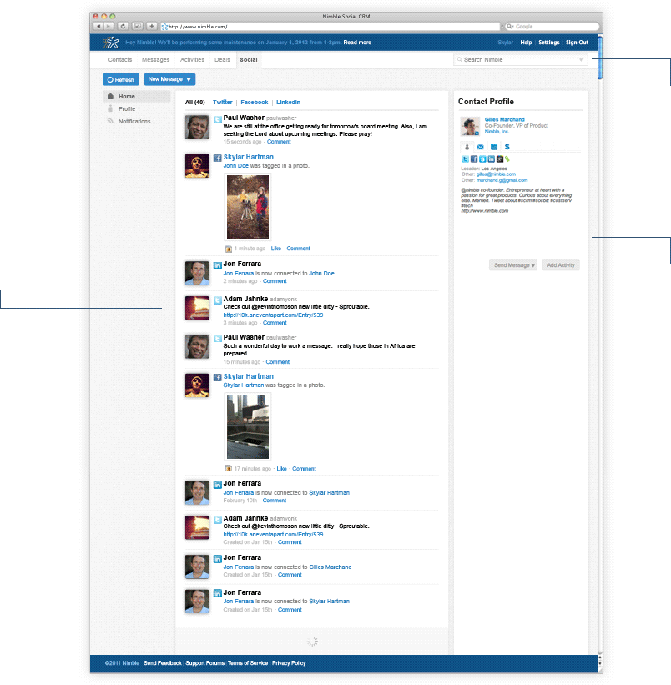Click the Skype icon in Contact Profile
671x685 pixels.
482,159
